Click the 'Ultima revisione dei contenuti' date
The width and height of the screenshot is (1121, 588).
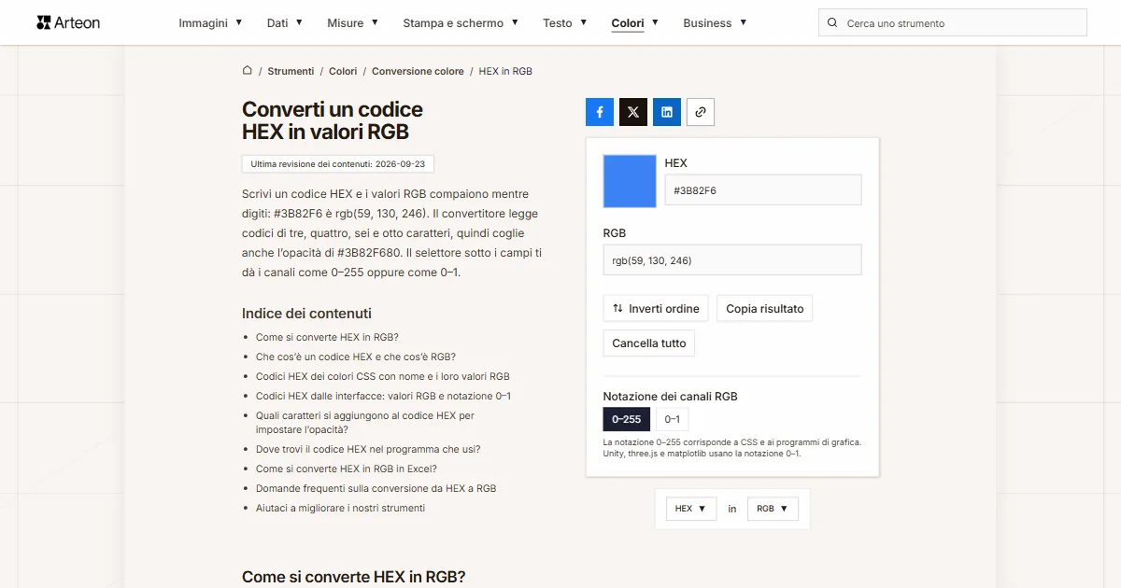(338, 164)
